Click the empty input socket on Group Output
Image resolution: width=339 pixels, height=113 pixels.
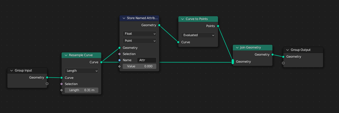click(x=283, y=63)
